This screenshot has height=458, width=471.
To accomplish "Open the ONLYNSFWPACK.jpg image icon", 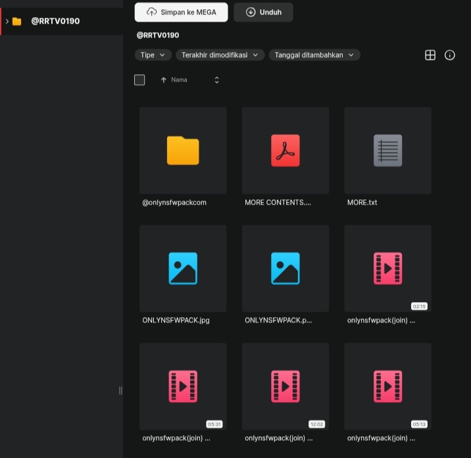I will tap(183, 268).
